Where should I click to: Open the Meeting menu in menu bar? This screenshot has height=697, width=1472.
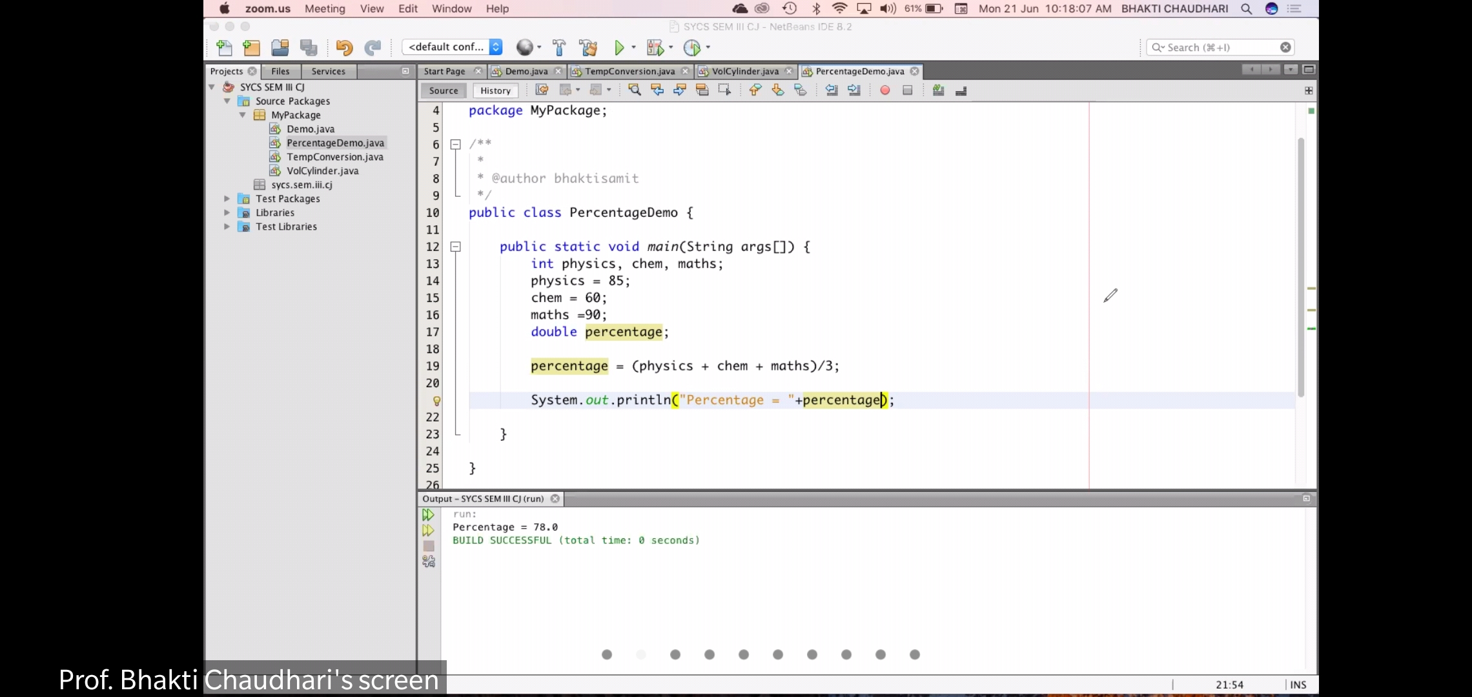(325, 8)
